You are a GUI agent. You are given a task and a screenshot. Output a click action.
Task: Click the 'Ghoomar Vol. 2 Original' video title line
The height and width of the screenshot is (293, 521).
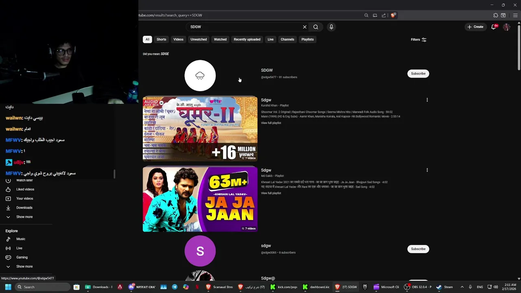327,112
